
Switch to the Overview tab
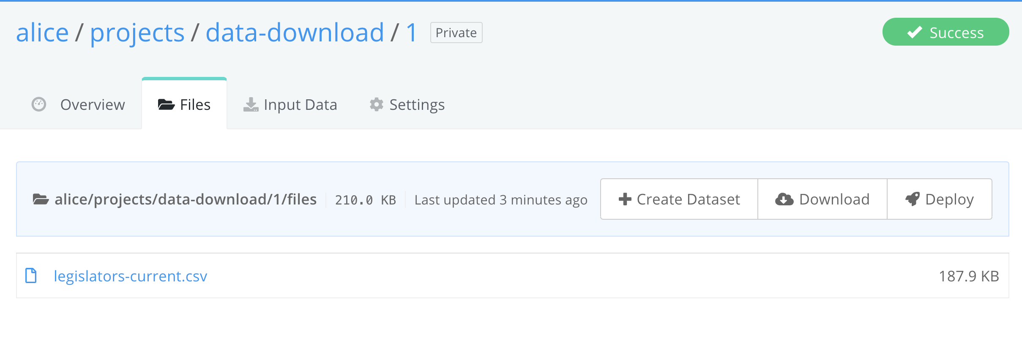(x=93, y=104)
